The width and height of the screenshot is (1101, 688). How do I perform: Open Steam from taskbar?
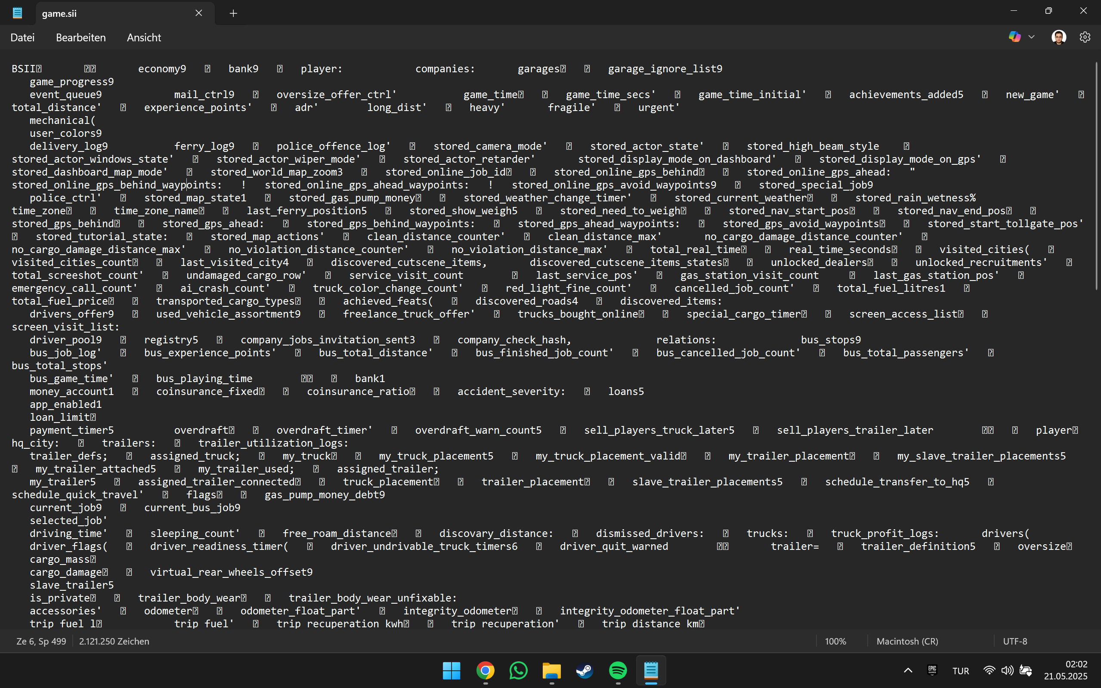(585, 670)
